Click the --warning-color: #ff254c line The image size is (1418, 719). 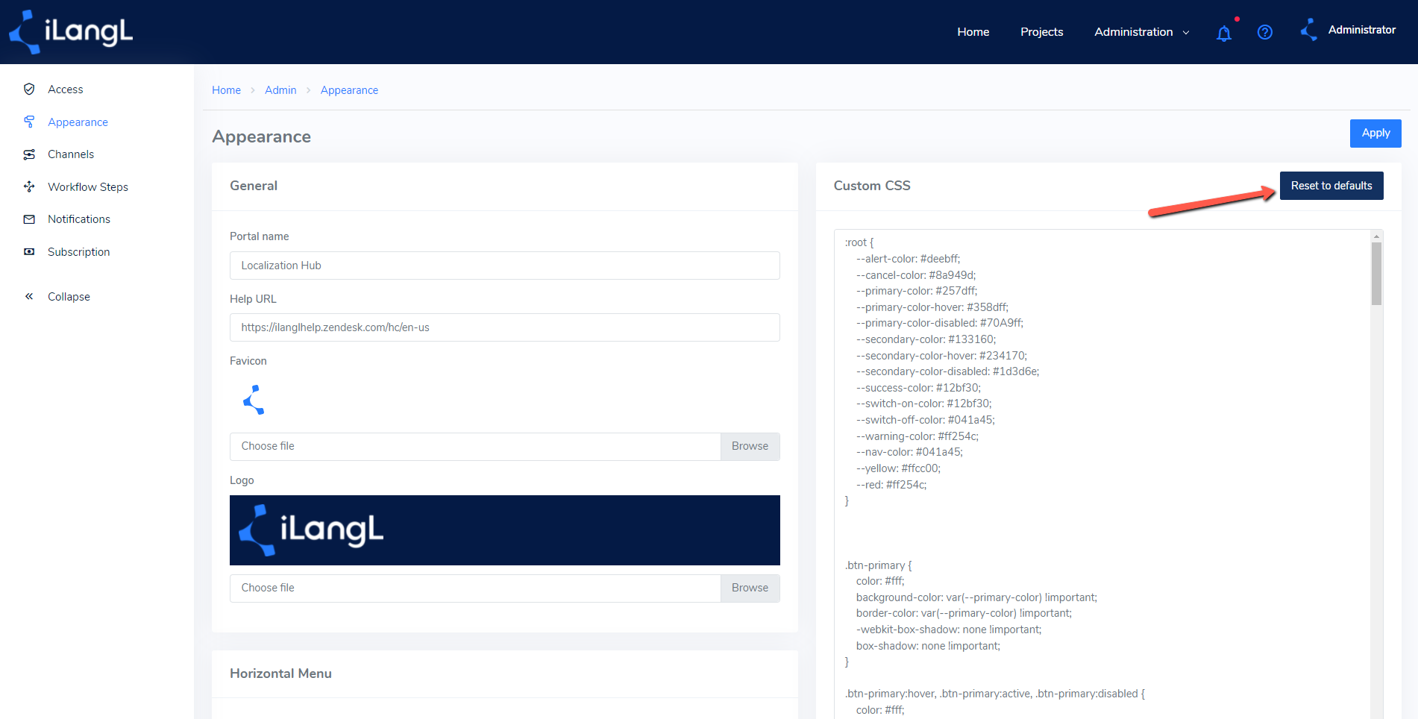(917, 436)
